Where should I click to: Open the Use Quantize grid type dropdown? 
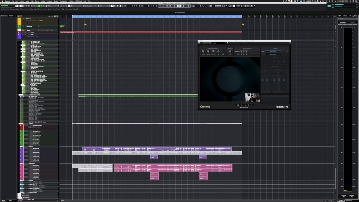pyautogui.click(x=89, y=6)
